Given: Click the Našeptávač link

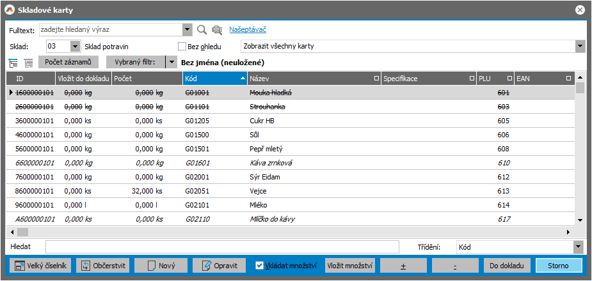Looking at the screenshot, I should 248,29.
